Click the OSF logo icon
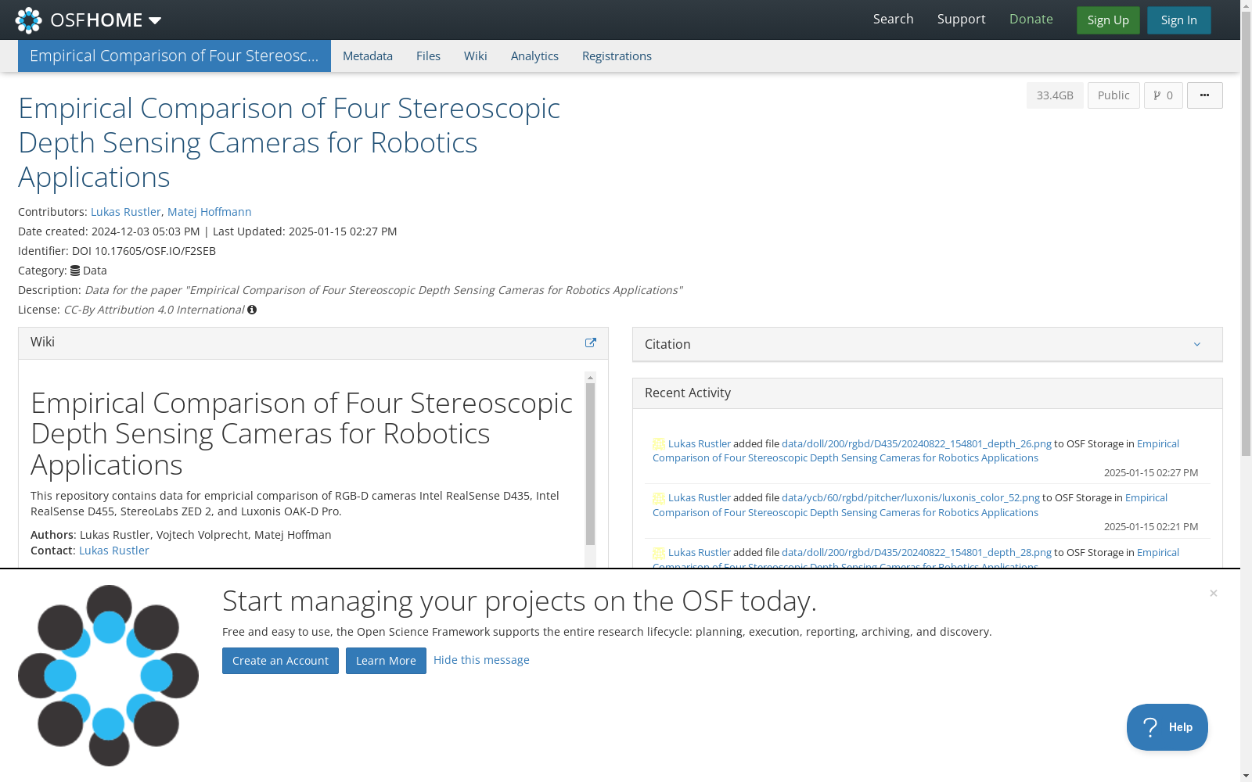 coord(29,20)
